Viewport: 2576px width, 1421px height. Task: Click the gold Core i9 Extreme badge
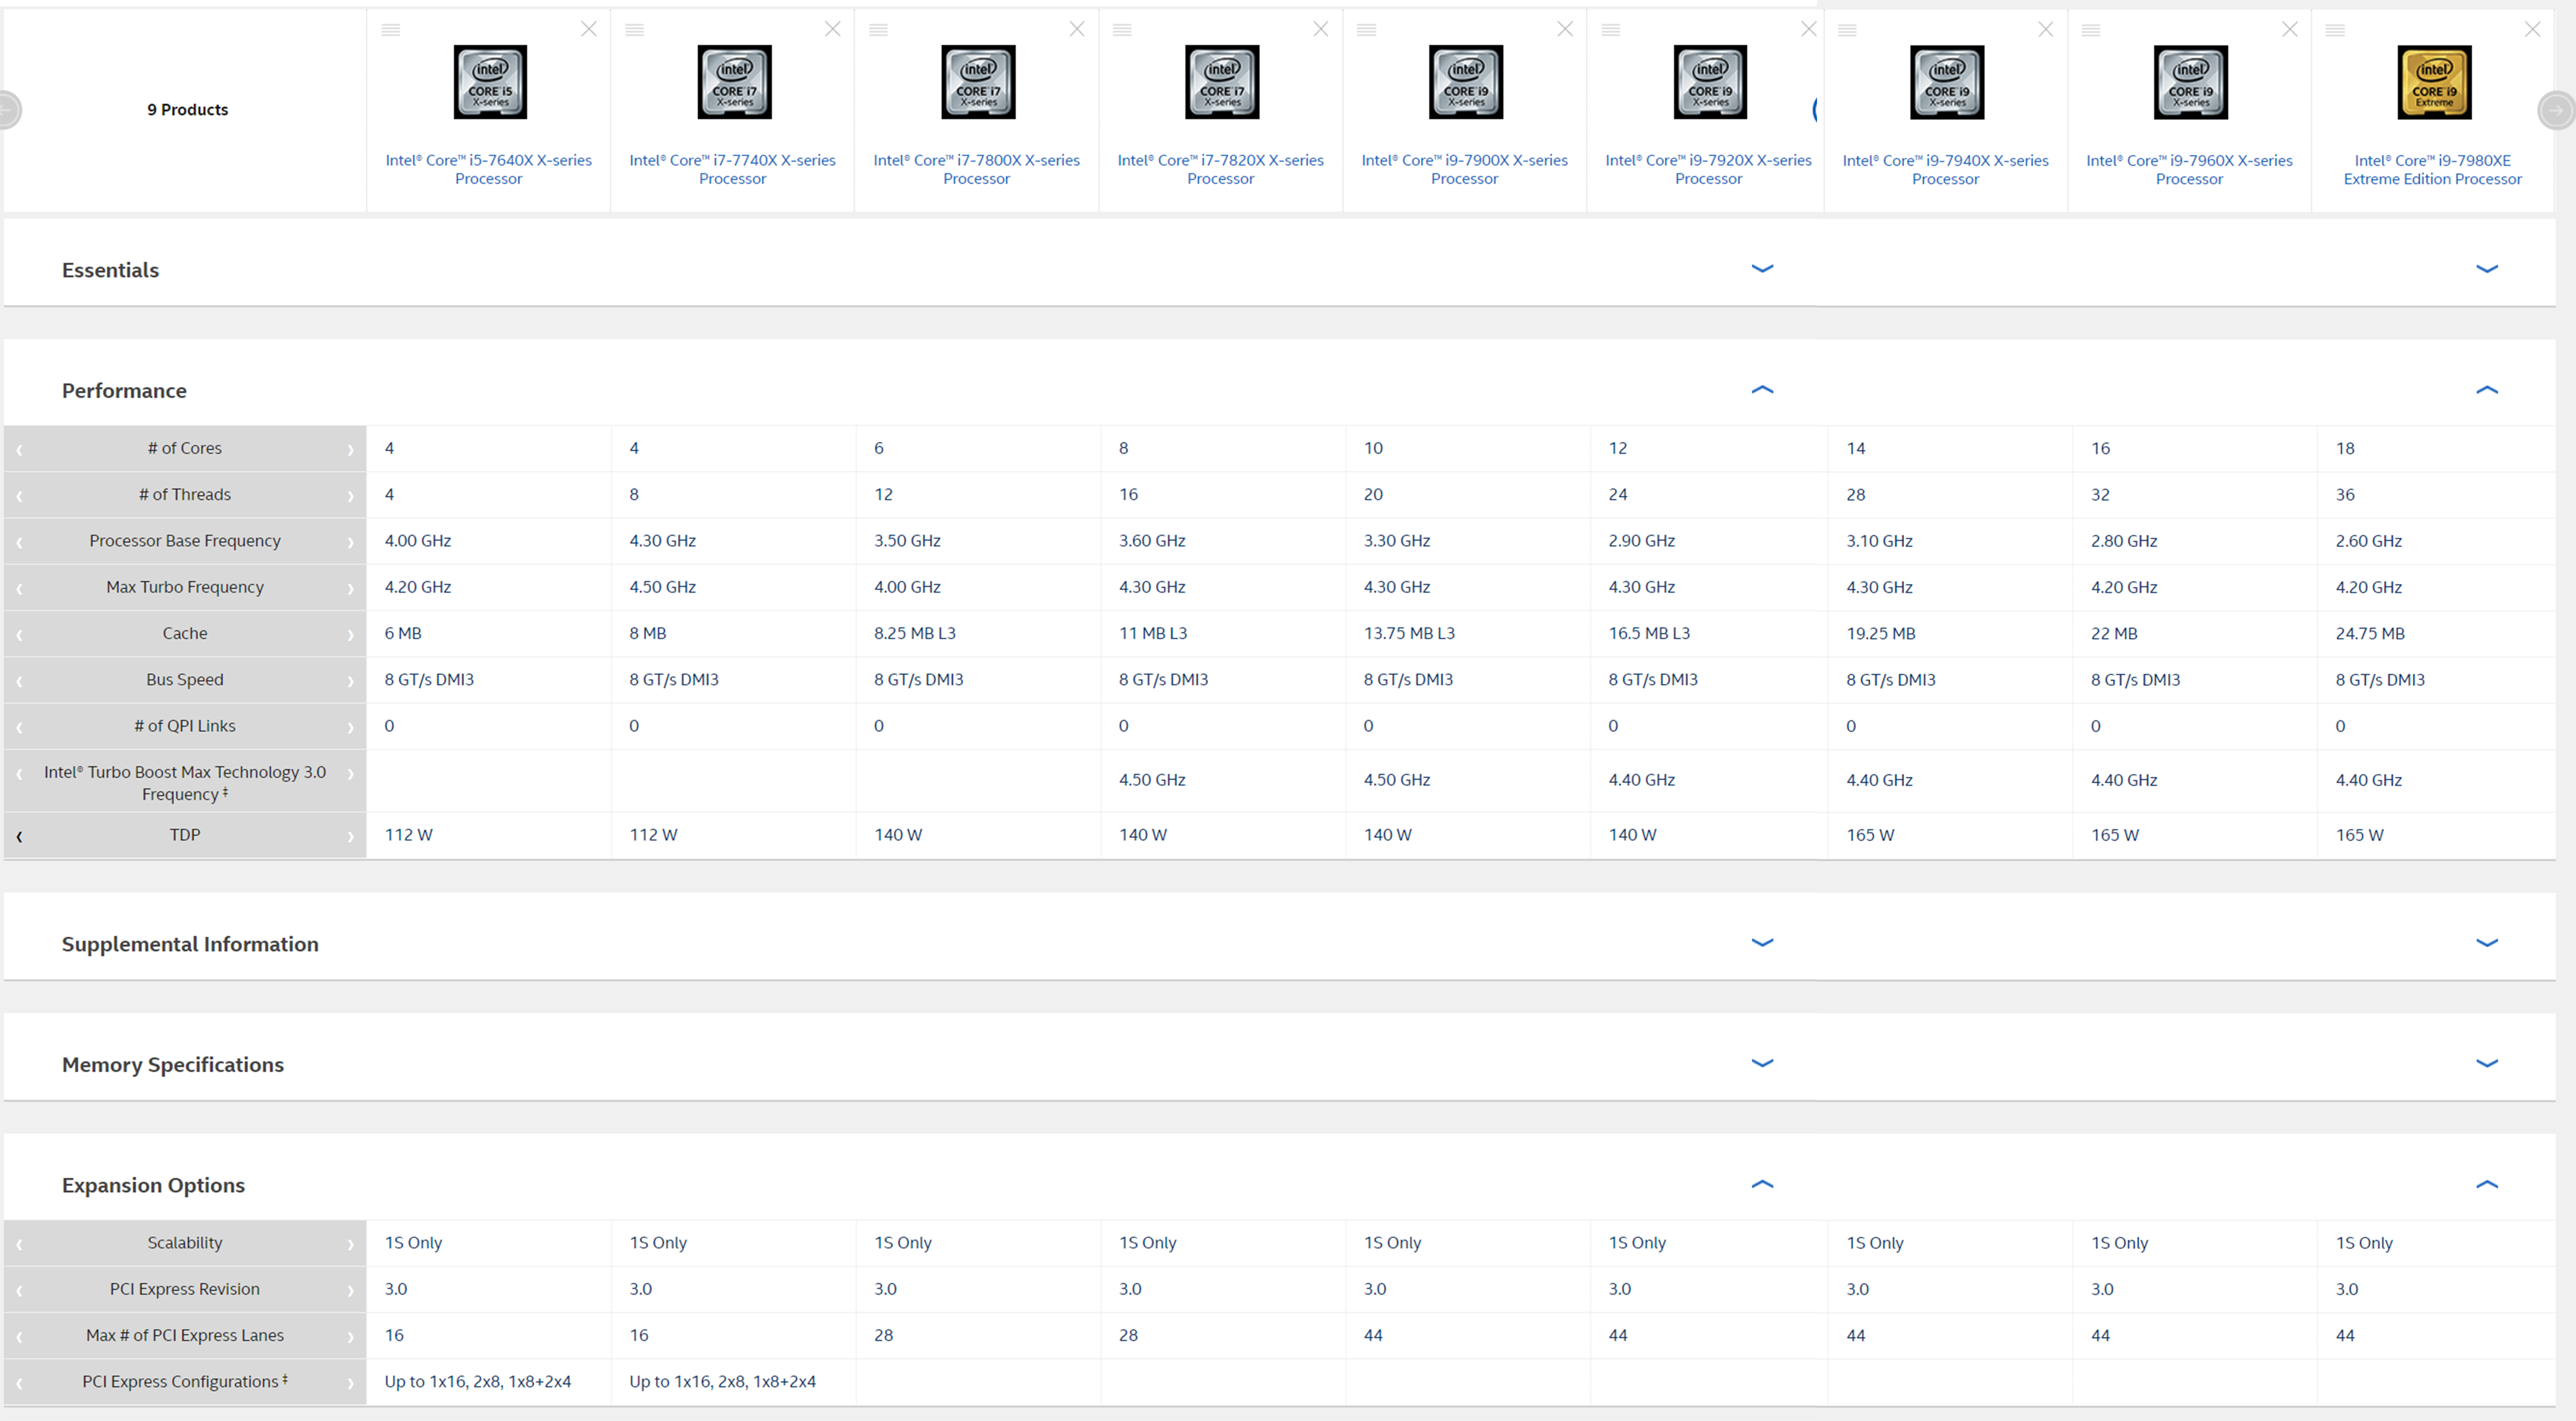[x=2434, y=82]
